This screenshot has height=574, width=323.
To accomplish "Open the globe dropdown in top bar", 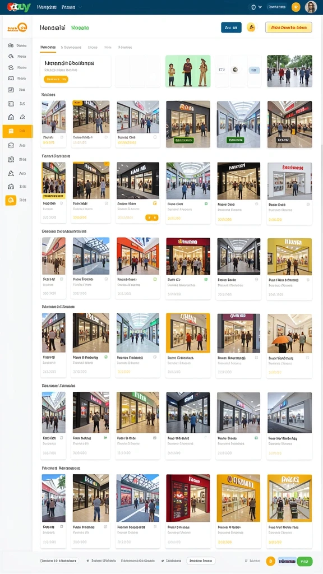I will coord(255,7).
